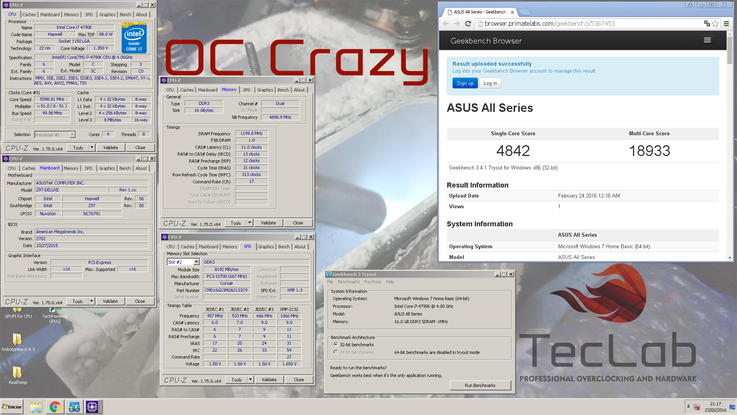Select the hwbotprime-0.8.3 folder icon
The image size is (737, 415).
click(18, 342)
